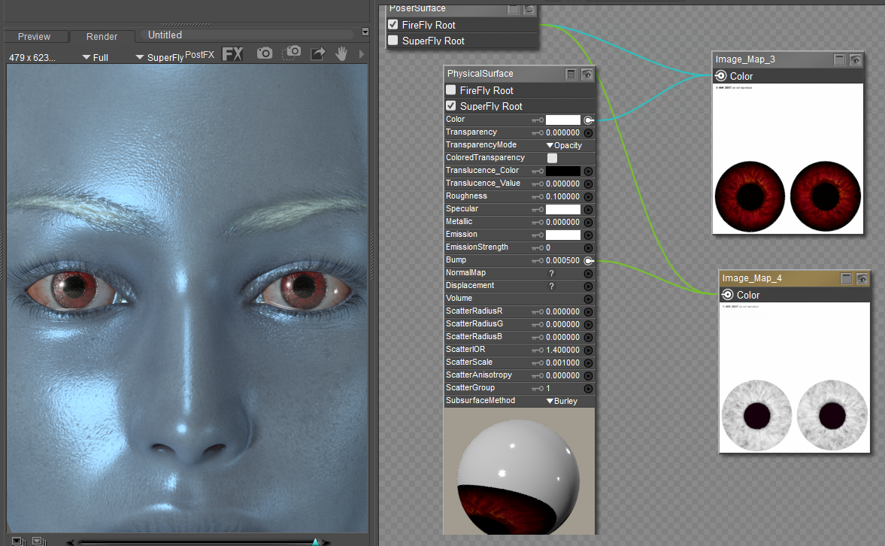885x546 pixels.
Task: Click the area render camera icon
Action: pyautogui.click(x=291, y=53)
